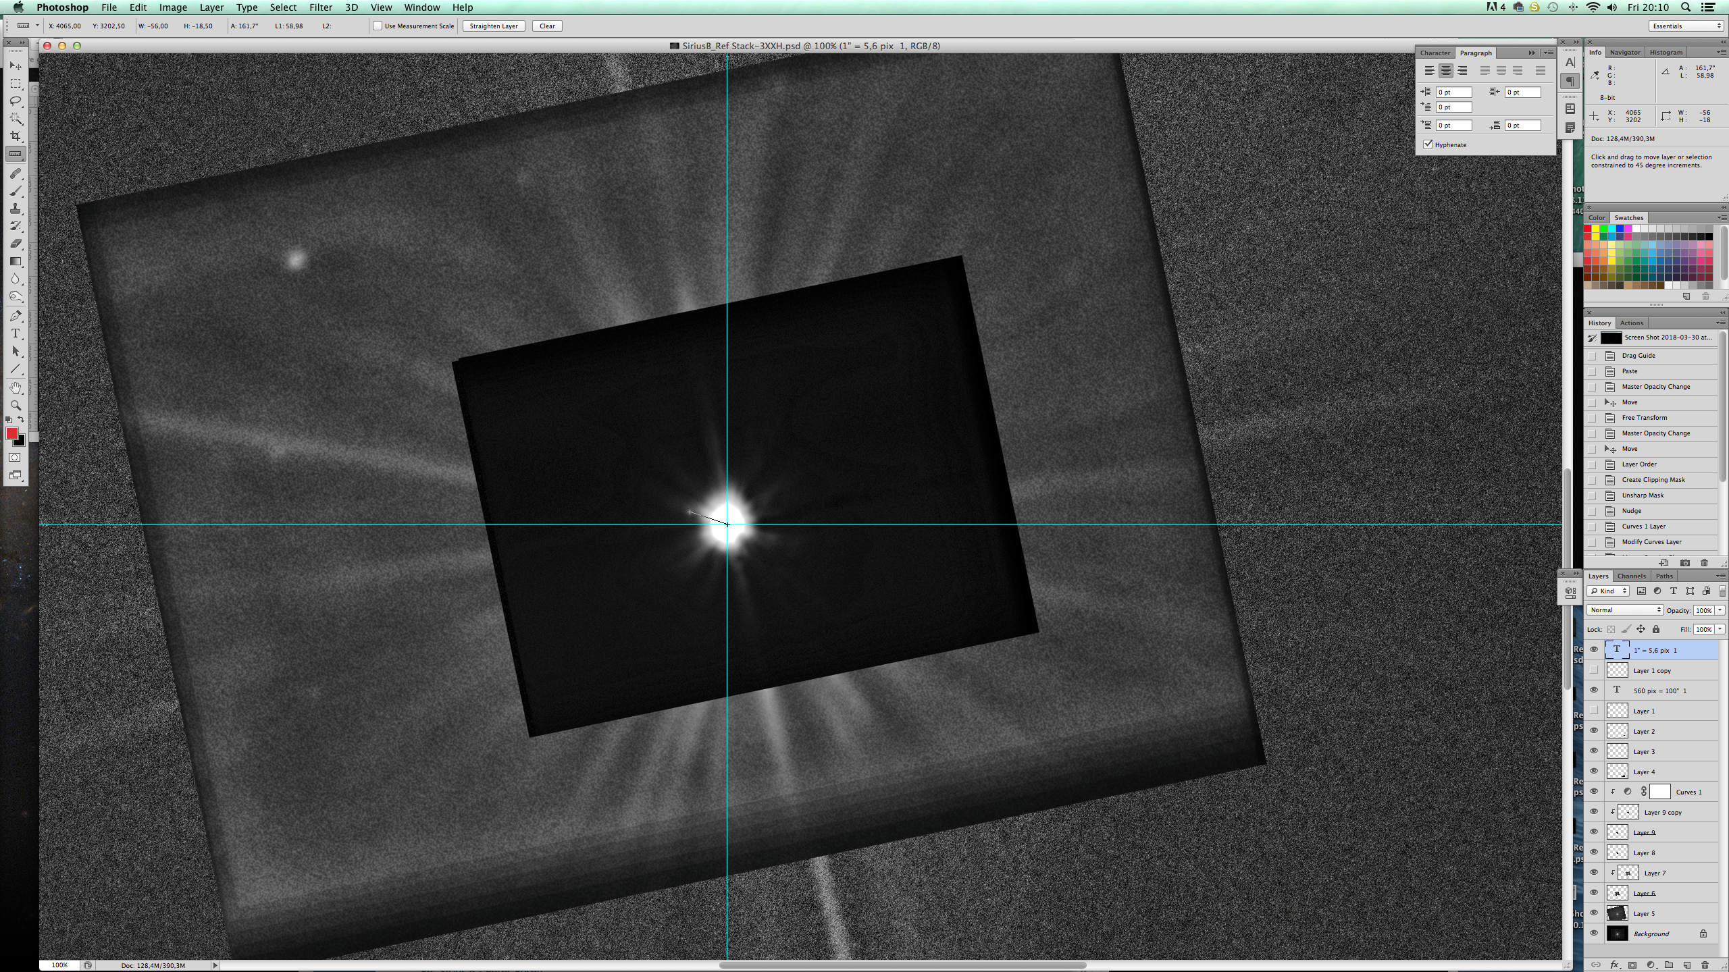
Task: Select the Horizontal Type tool
Action: [16, 333]
